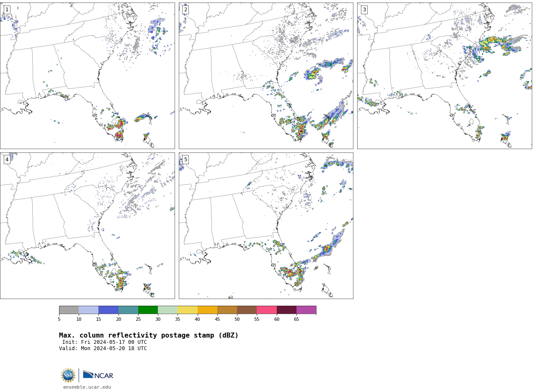Click the brown 50-55 dBZ swatch

(x=247, y=310)
